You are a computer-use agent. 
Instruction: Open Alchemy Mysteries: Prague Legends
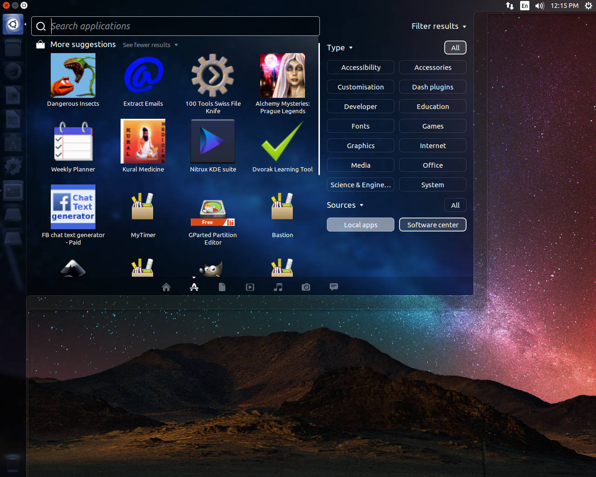[283, 83]
